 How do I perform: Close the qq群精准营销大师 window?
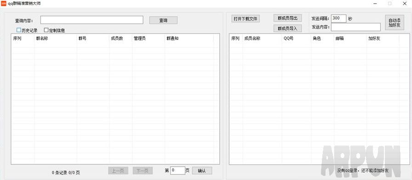(x=405, y=4)
